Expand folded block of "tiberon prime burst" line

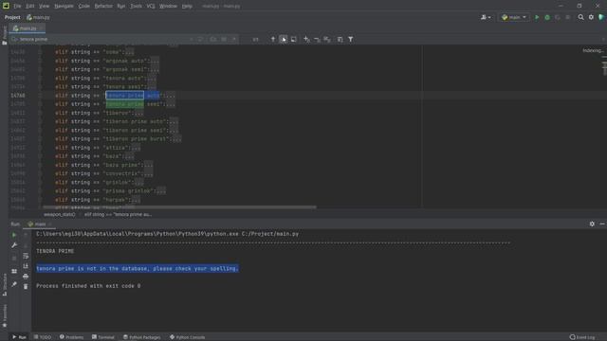coord(176,139)
